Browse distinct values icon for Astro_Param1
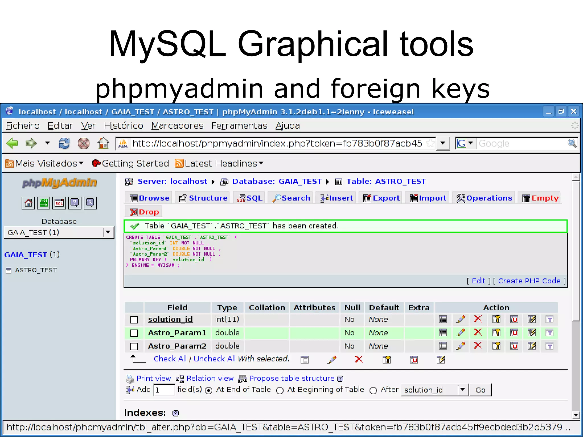This screenshot has height=437, width=583. [x=443, y=333]
